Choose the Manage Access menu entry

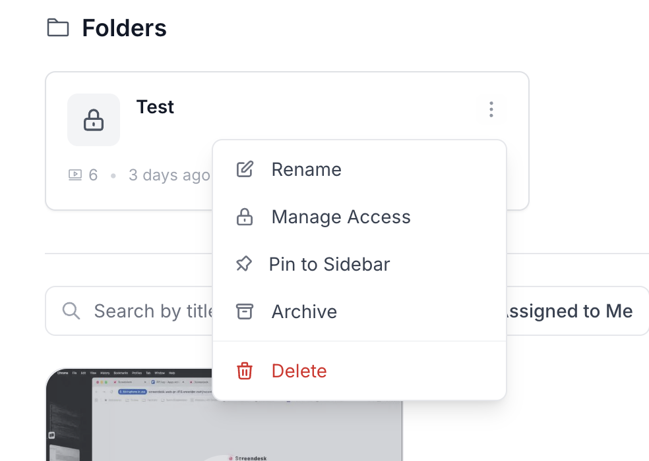(341, 217)
